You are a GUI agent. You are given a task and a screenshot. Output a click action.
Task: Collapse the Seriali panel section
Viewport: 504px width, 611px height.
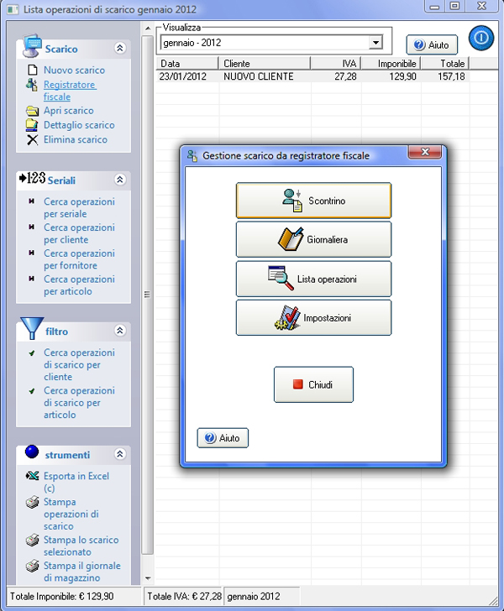120,180
